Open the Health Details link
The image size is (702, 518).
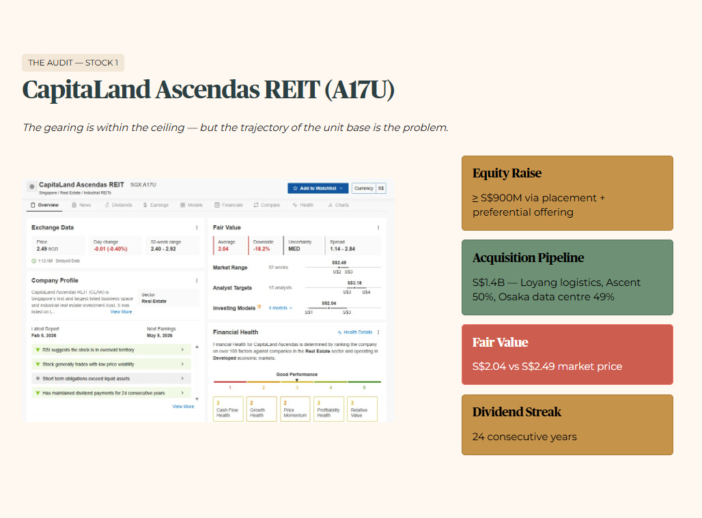pos(355,332)
